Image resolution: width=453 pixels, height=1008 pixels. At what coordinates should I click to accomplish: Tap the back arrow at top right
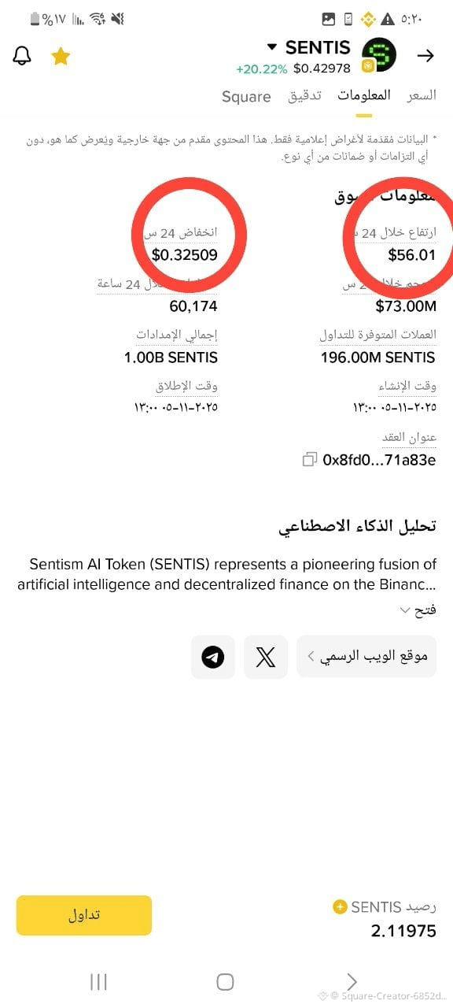pyautogui.click(x=425, y=56)
